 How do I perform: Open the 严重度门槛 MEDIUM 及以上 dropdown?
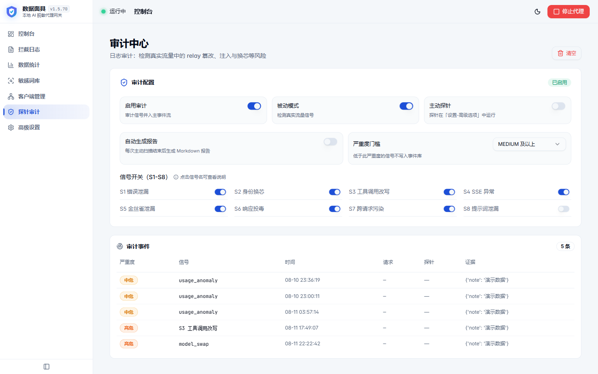(x=529, y=144)
